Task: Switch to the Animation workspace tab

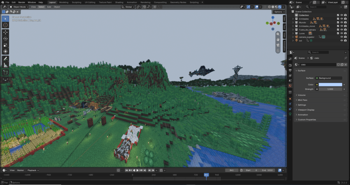Action: (x=132, y=2)
